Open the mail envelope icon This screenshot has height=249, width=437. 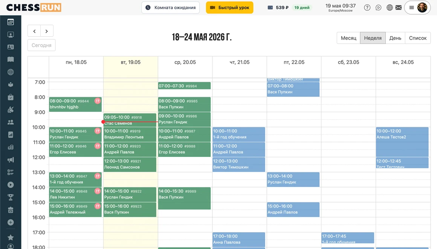click(399, 8)
